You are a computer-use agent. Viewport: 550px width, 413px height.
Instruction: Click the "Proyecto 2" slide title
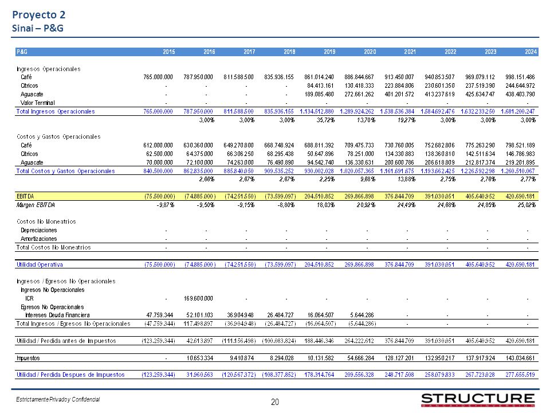[38, 15]
